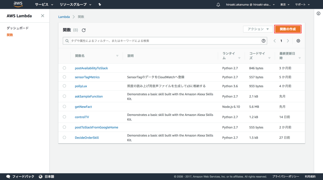Click the 関数の作成 button

pos(288,29)
